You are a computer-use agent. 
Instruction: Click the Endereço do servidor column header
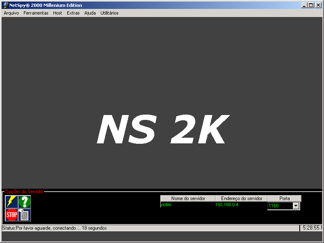(241, 198)
